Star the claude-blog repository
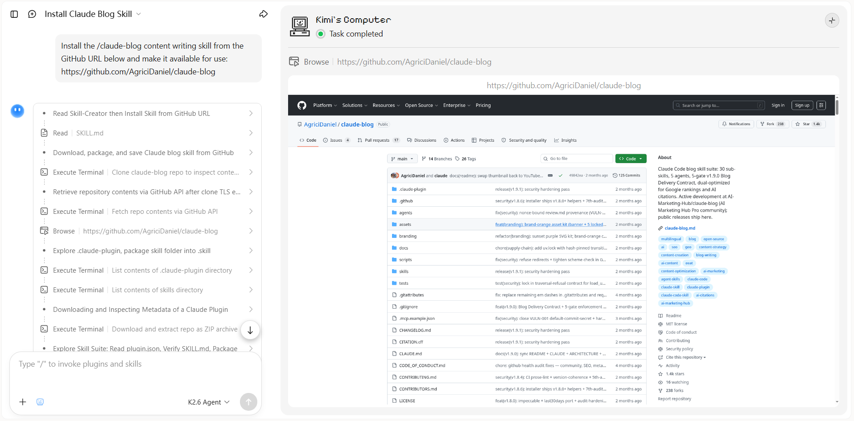Screen dimensions: 854x421 coord(808,124)
